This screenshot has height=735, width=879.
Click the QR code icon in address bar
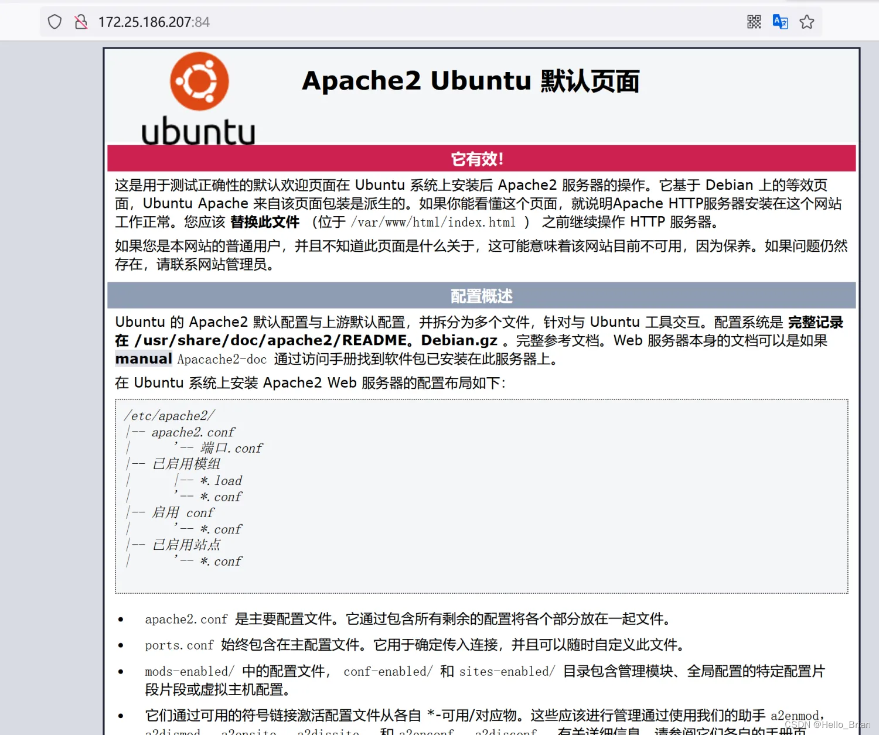(x=754, y=22)
